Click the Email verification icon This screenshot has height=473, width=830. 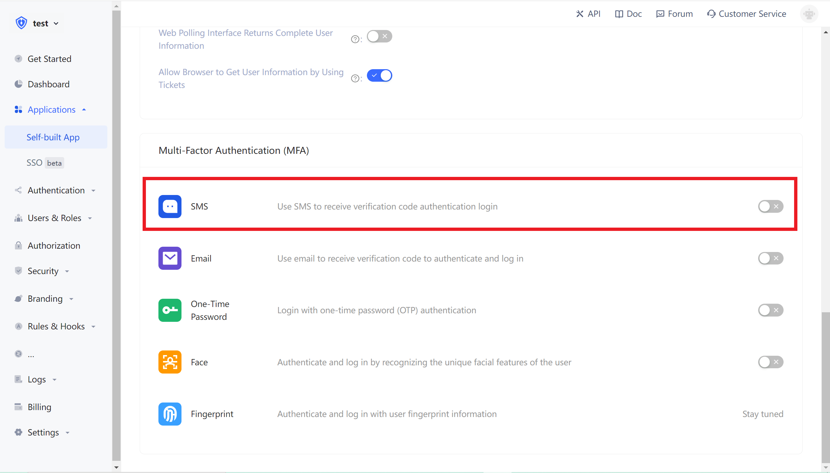click(170, 258)
